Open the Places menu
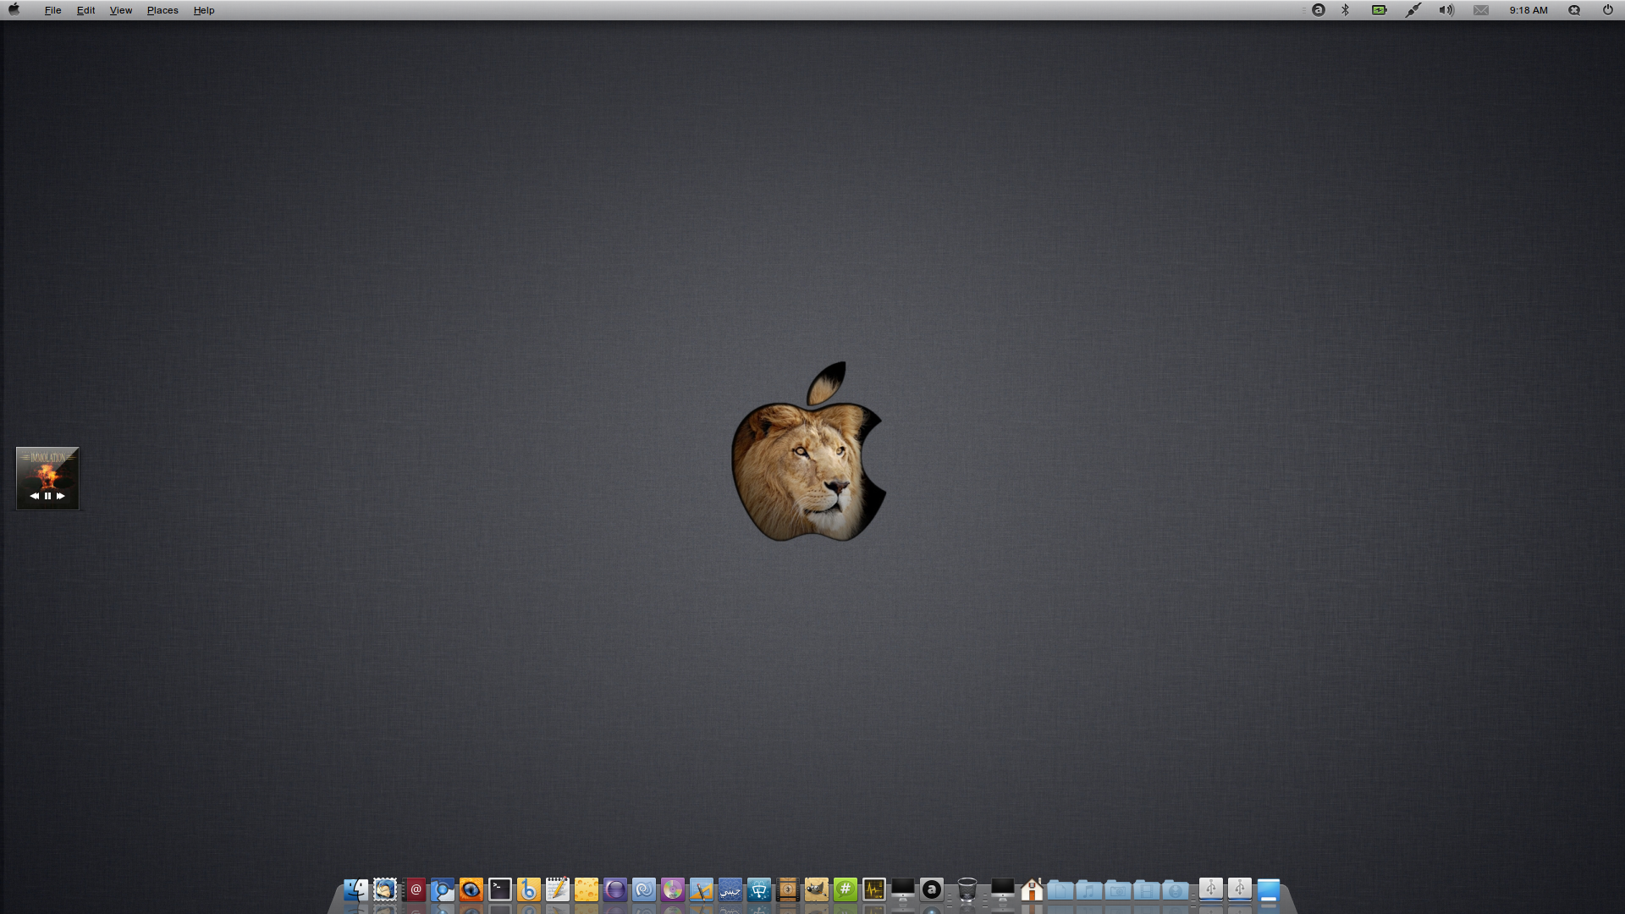 point(162,10)
